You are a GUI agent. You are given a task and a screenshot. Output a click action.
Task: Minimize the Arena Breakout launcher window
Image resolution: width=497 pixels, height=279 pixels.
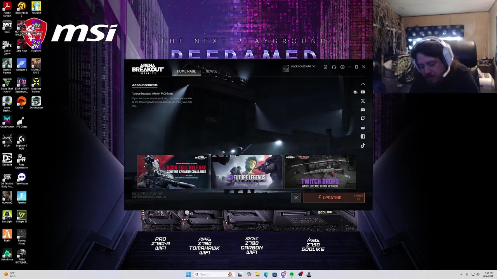(349, 67)
